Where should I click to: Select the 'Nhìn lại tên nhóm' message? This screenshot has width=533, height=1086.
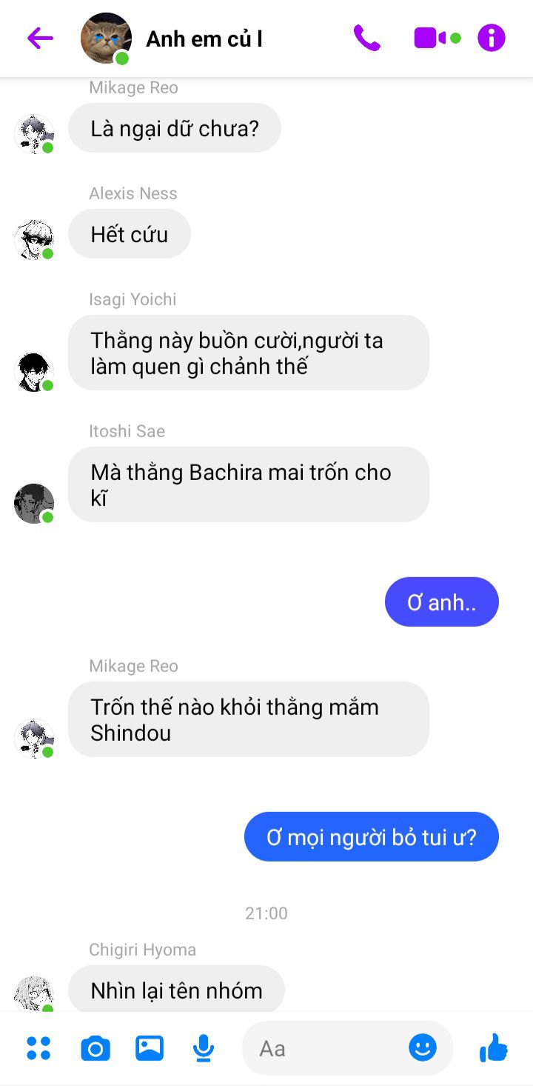point(176,989)
